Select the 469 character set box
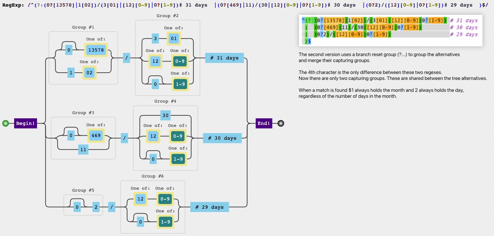The image size is (494, 236). pyautogui.click(x=96, y=135)
